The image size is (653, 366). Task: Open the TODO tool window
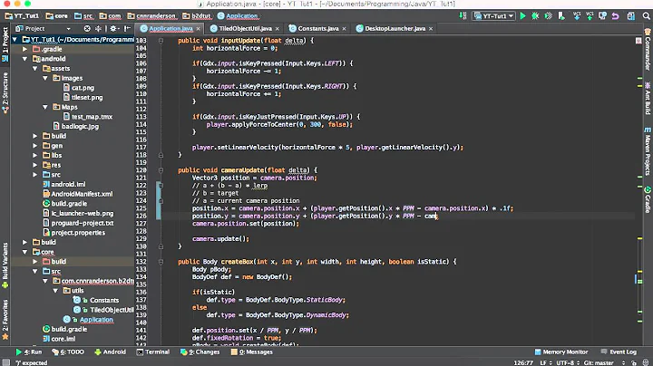pyautogui.click(x=68, y=352)
